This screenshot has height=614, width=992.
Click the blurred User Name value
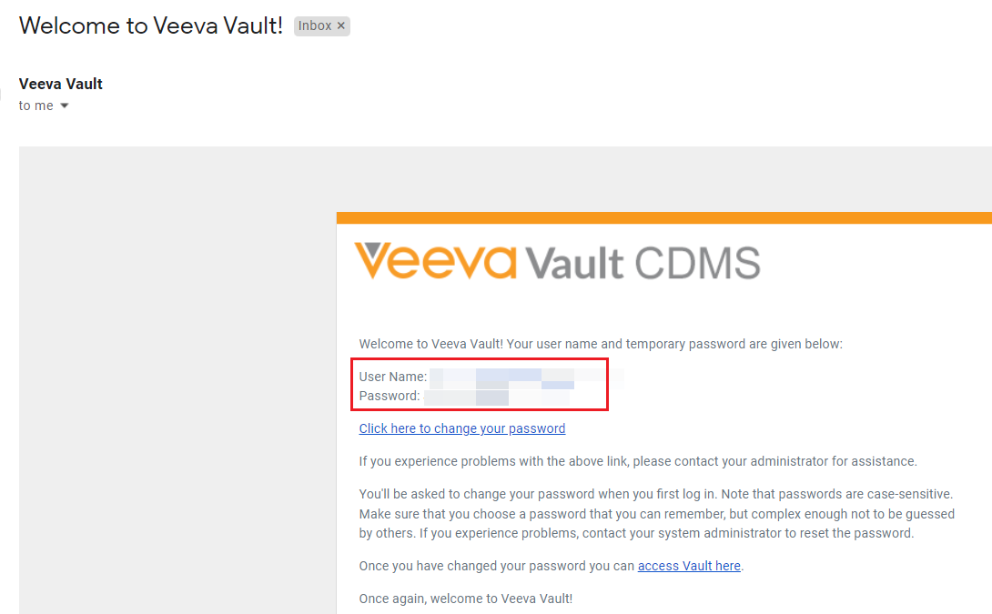click(526, 377)
